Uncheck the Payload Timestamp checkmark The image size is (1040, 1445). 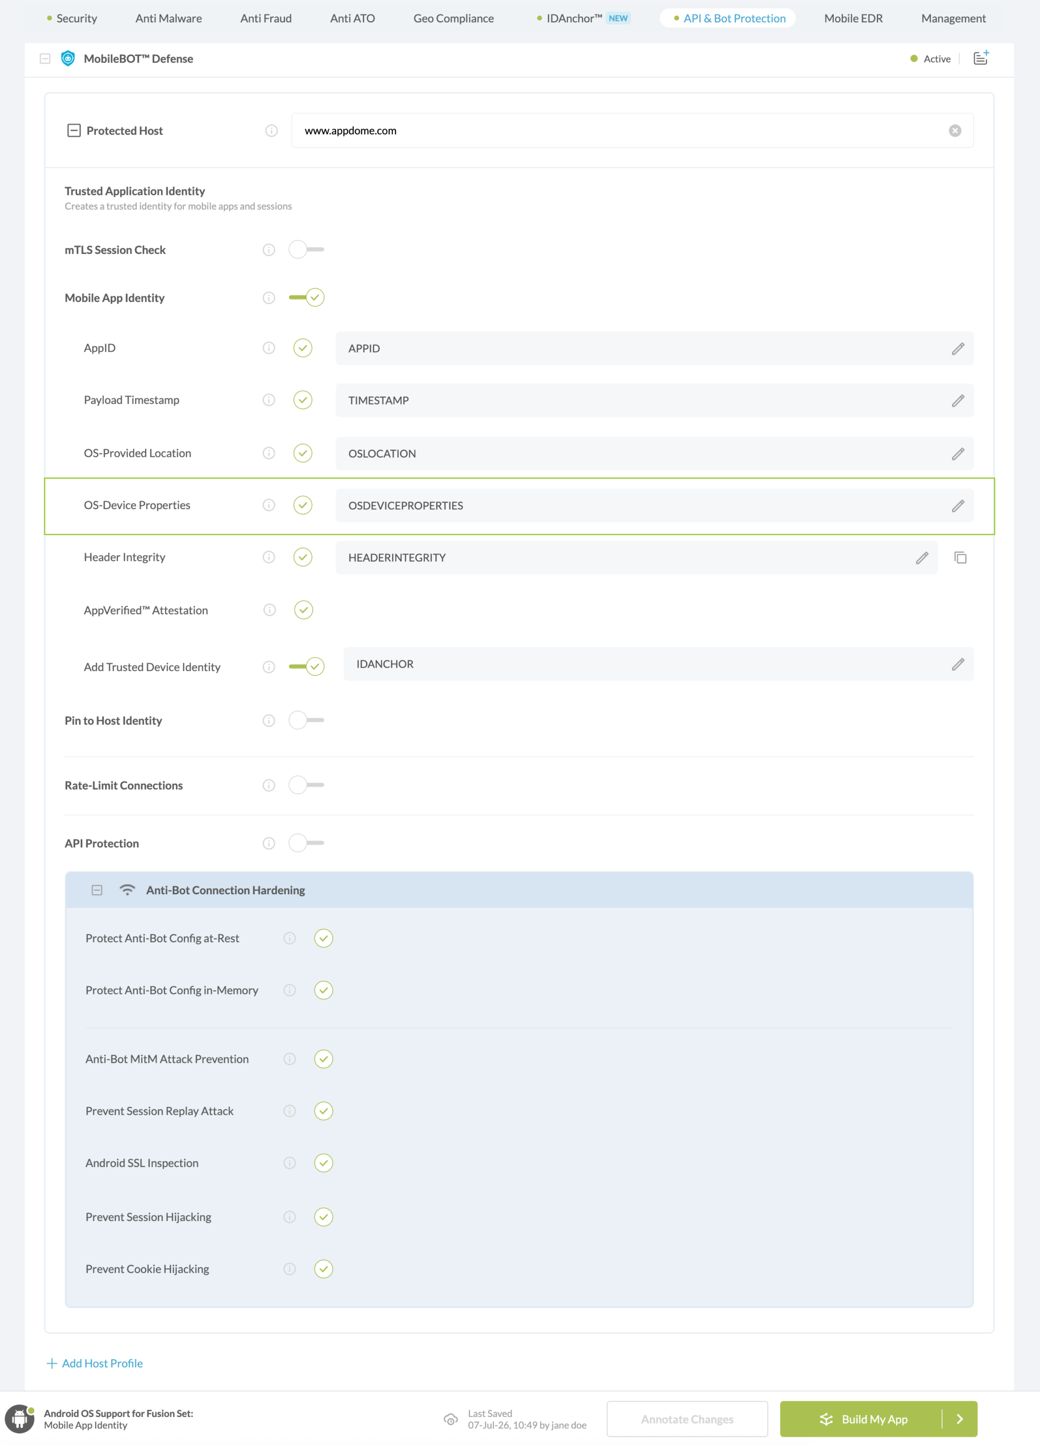303,400
